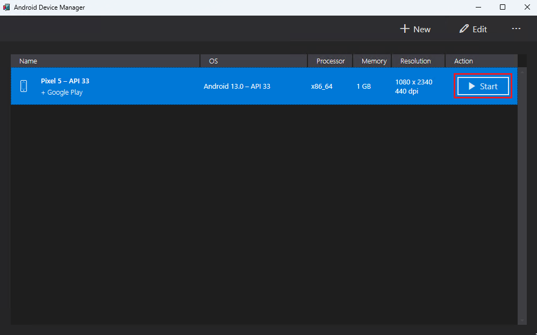Screen dimensions: 537x335
Task: Click the Processor column header
Action: tap(330, 61)
